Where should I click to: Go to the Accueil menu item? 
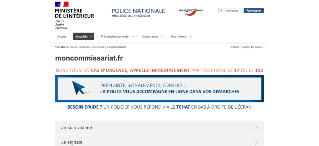(62, 36)
